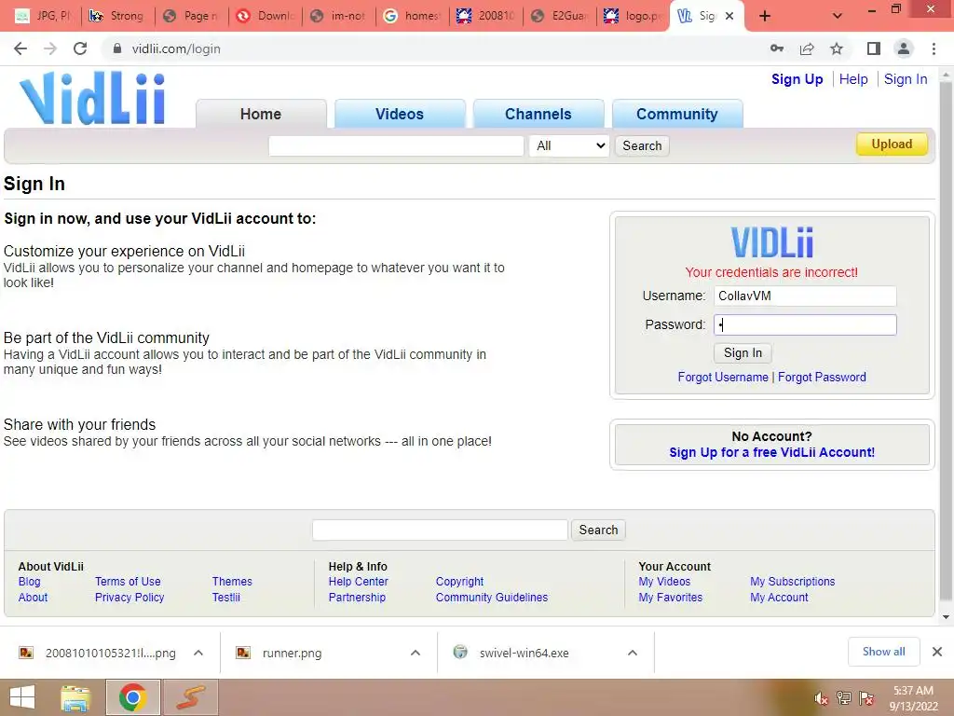Screen dimensions: 954x716
Task: Open the Swivel app in the taskbar
Action: pyautogui.click(x=190, y=697)
